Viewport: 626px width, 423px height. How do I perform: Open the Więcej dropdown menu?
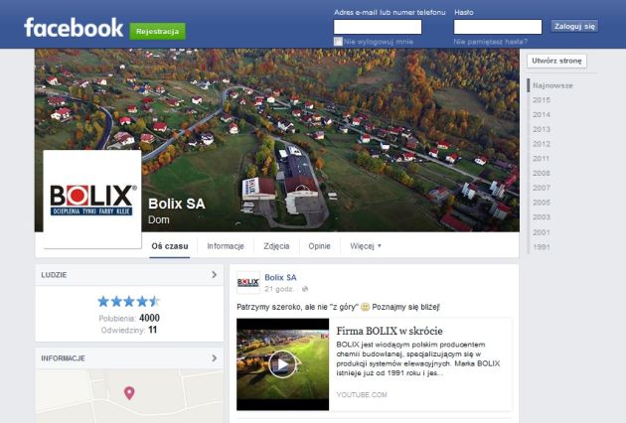tap(366, 246)
